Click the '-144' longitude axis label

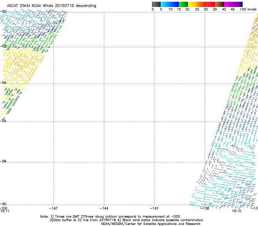click(x=104, y=208)
